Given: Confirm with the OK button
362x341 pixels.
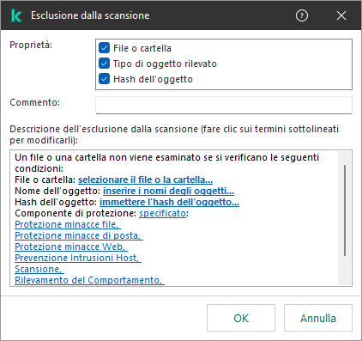Looking at the screenshot, I should pyautogui.click(x=241, y=318).
